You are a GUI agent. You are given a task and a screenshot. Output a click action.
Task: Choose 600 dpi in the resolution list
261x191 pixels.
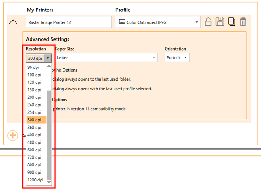pos(37,150)
